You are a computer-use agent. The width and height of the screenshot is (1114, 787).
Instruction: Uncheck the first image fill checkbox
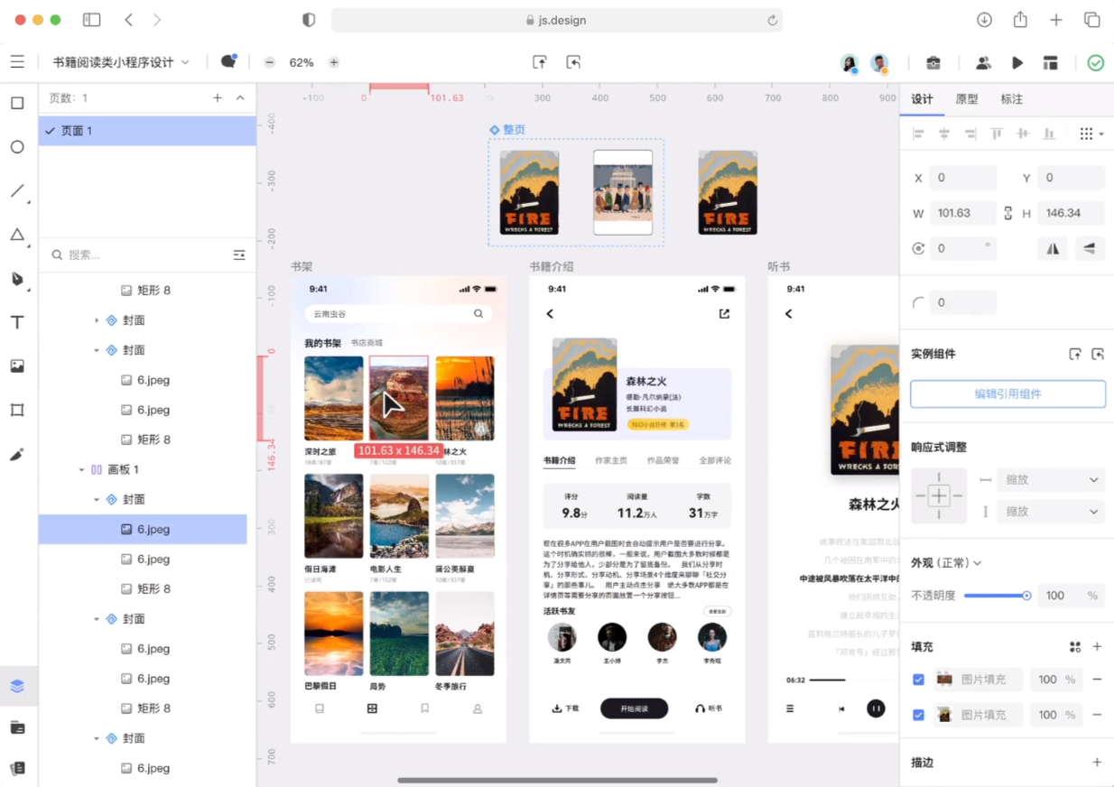(x=919, y=680)
